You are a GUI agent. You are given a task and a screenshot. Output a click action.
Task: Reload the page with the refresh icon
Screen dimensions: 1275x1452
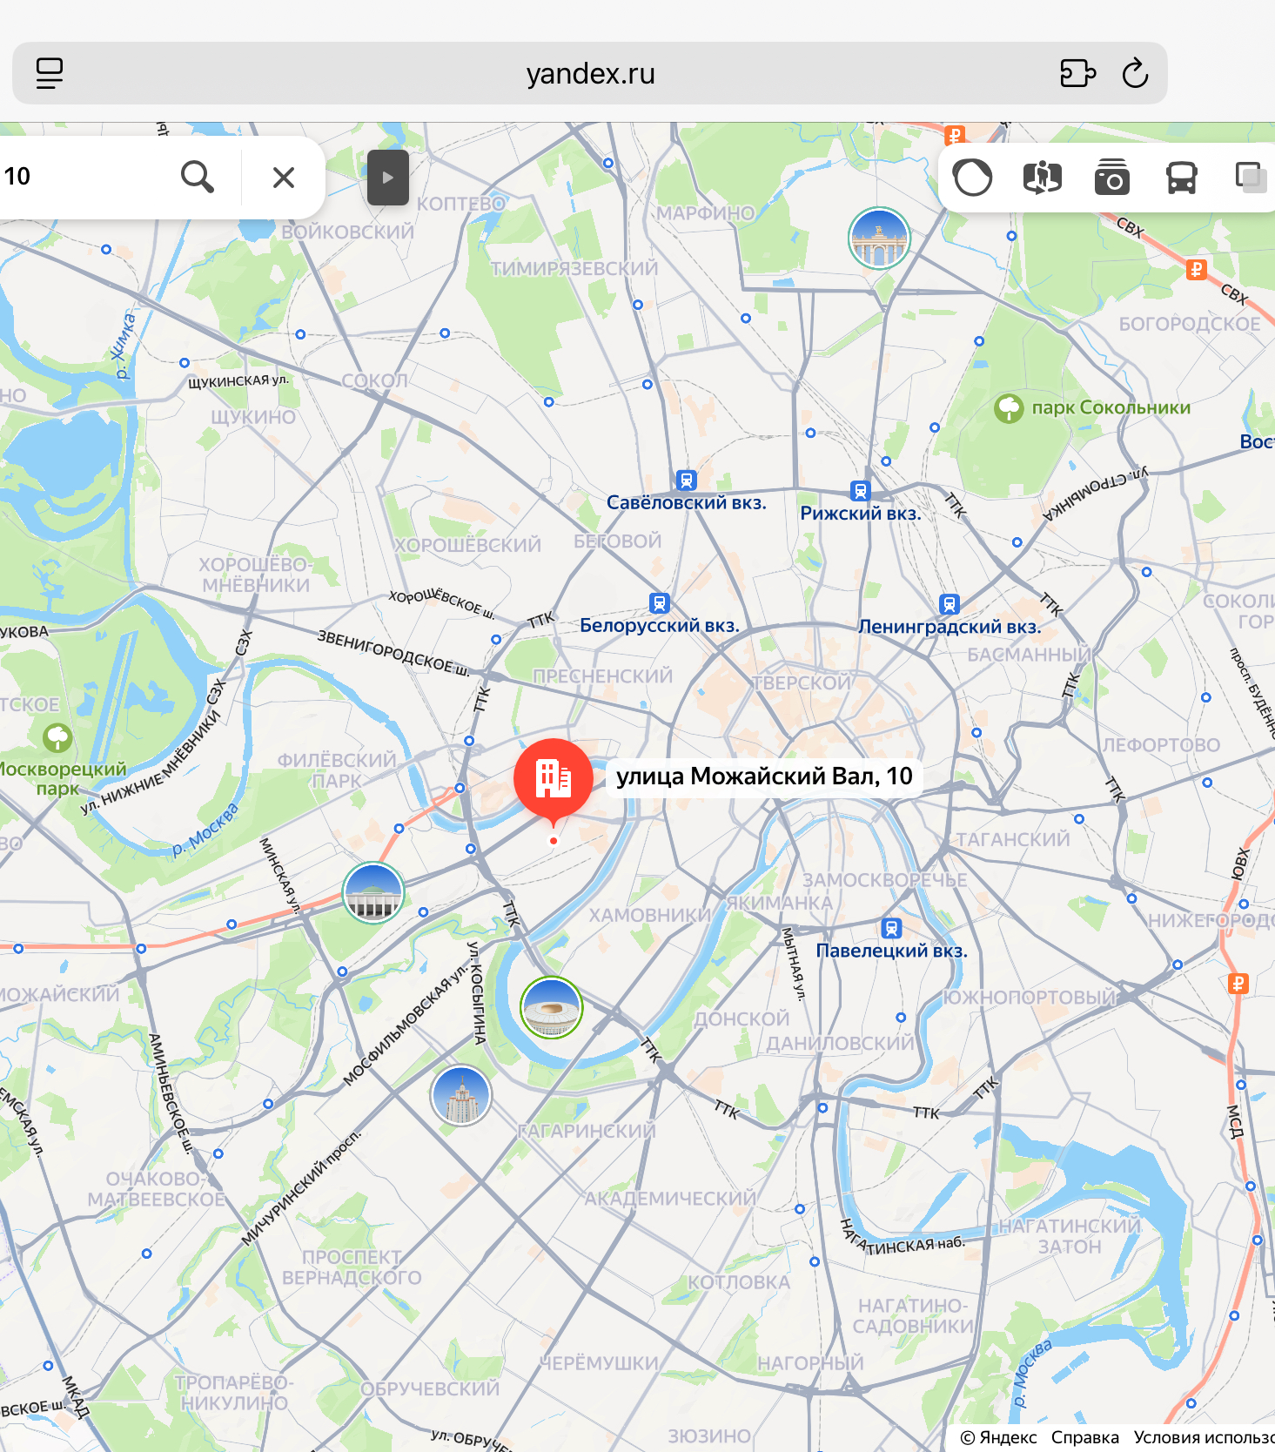click(x=1135, y=73)
